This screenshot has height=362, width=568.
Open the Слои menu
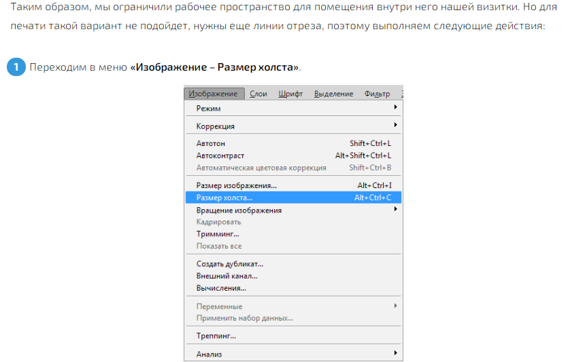tap(258, 94)
